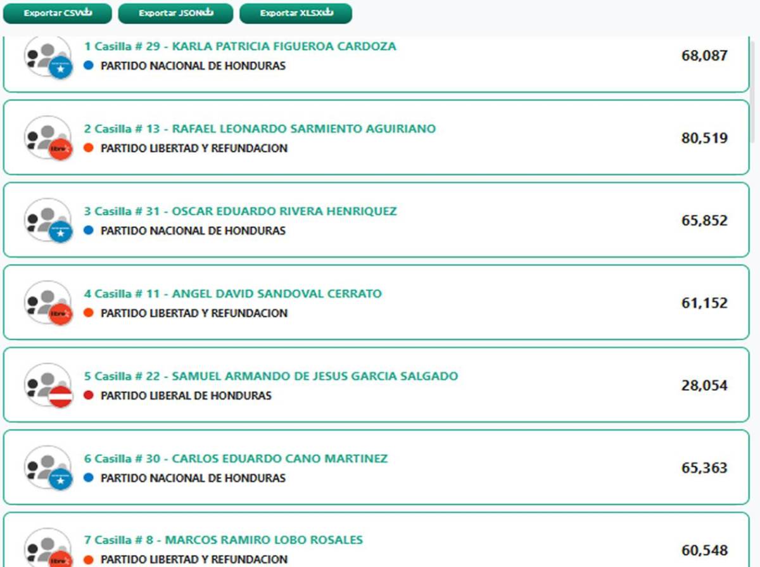Export results as XLSX

pyautogui.click(x=296, y=13)
